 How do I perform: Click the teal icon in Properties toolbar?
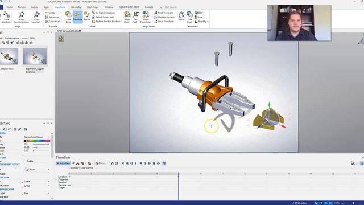[25, 129]
